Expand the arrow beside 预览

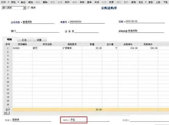18,2
